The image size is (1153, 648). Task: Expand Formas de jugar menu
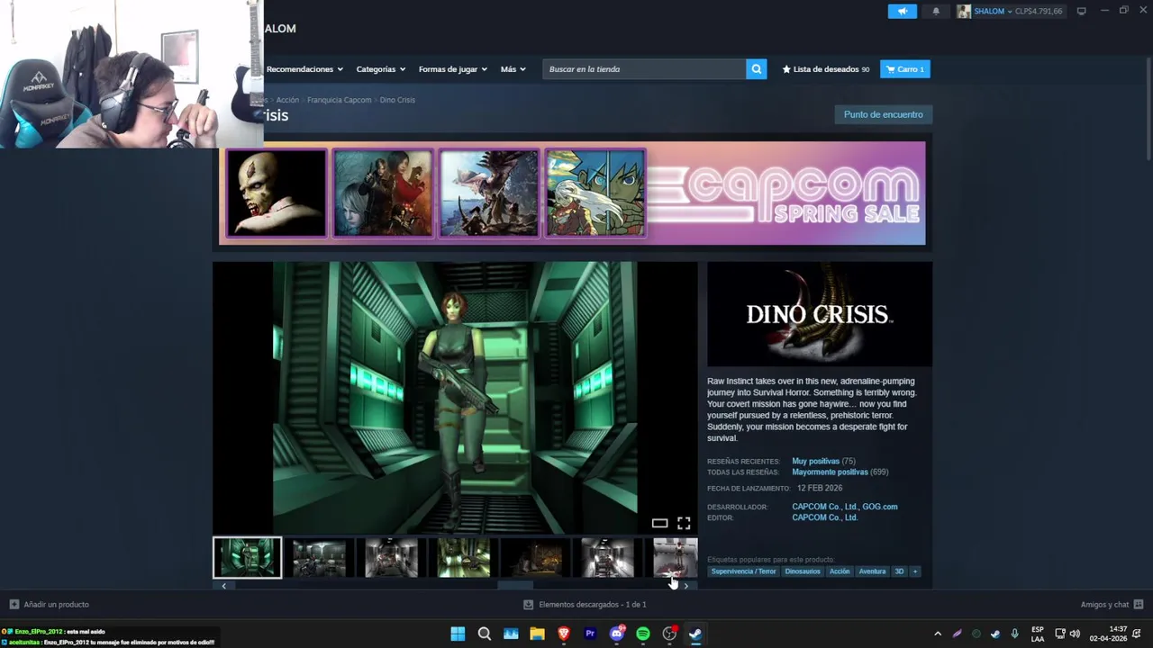[452, 69]
